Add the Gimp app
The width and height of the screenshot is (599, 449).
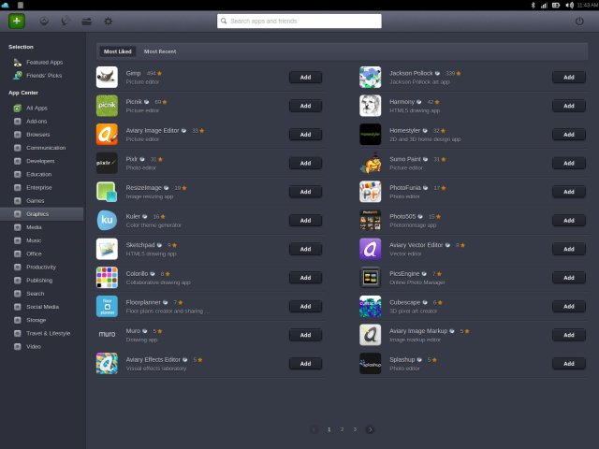[x=306, y=77]
